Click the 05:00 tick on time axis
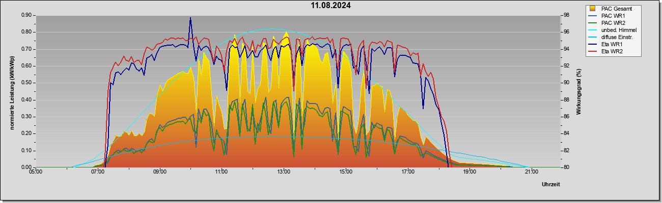 click(36, 172)
